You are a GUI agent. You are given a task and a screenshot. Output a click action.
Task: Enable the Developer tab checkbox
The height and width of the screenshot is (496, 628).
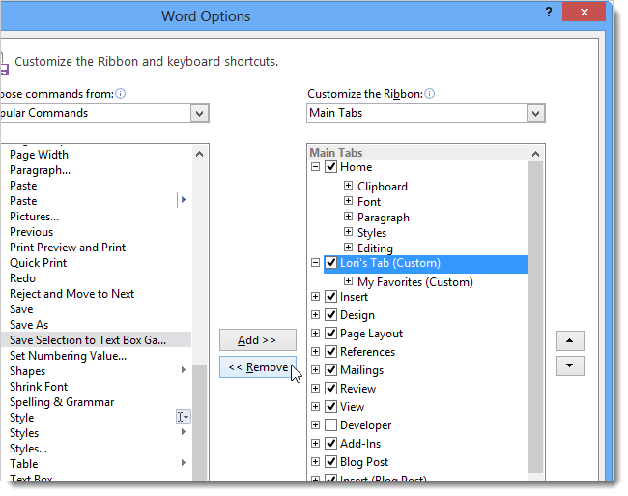(x=330, y=425)
